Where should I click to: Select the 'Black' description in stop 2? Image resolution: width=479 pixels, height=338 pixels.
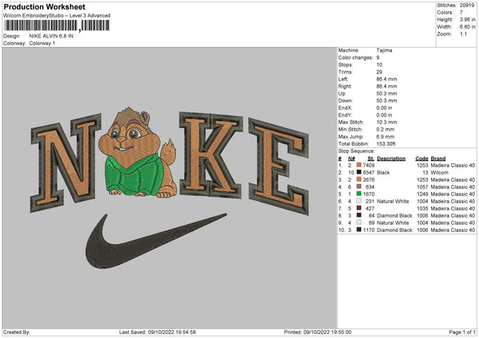(x=383, y=172)
